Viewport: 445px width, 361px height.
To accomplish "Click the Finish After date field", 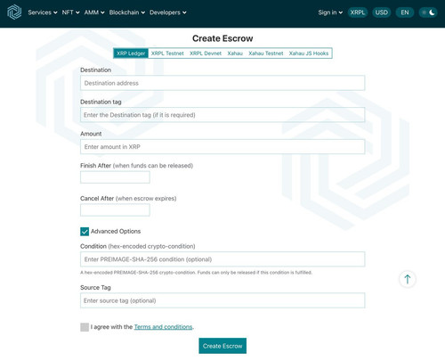I will (x=115, y=177).
